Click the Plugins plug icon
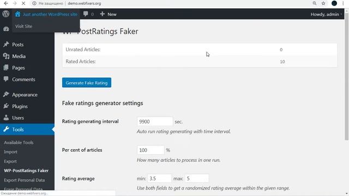 (6, 106)
